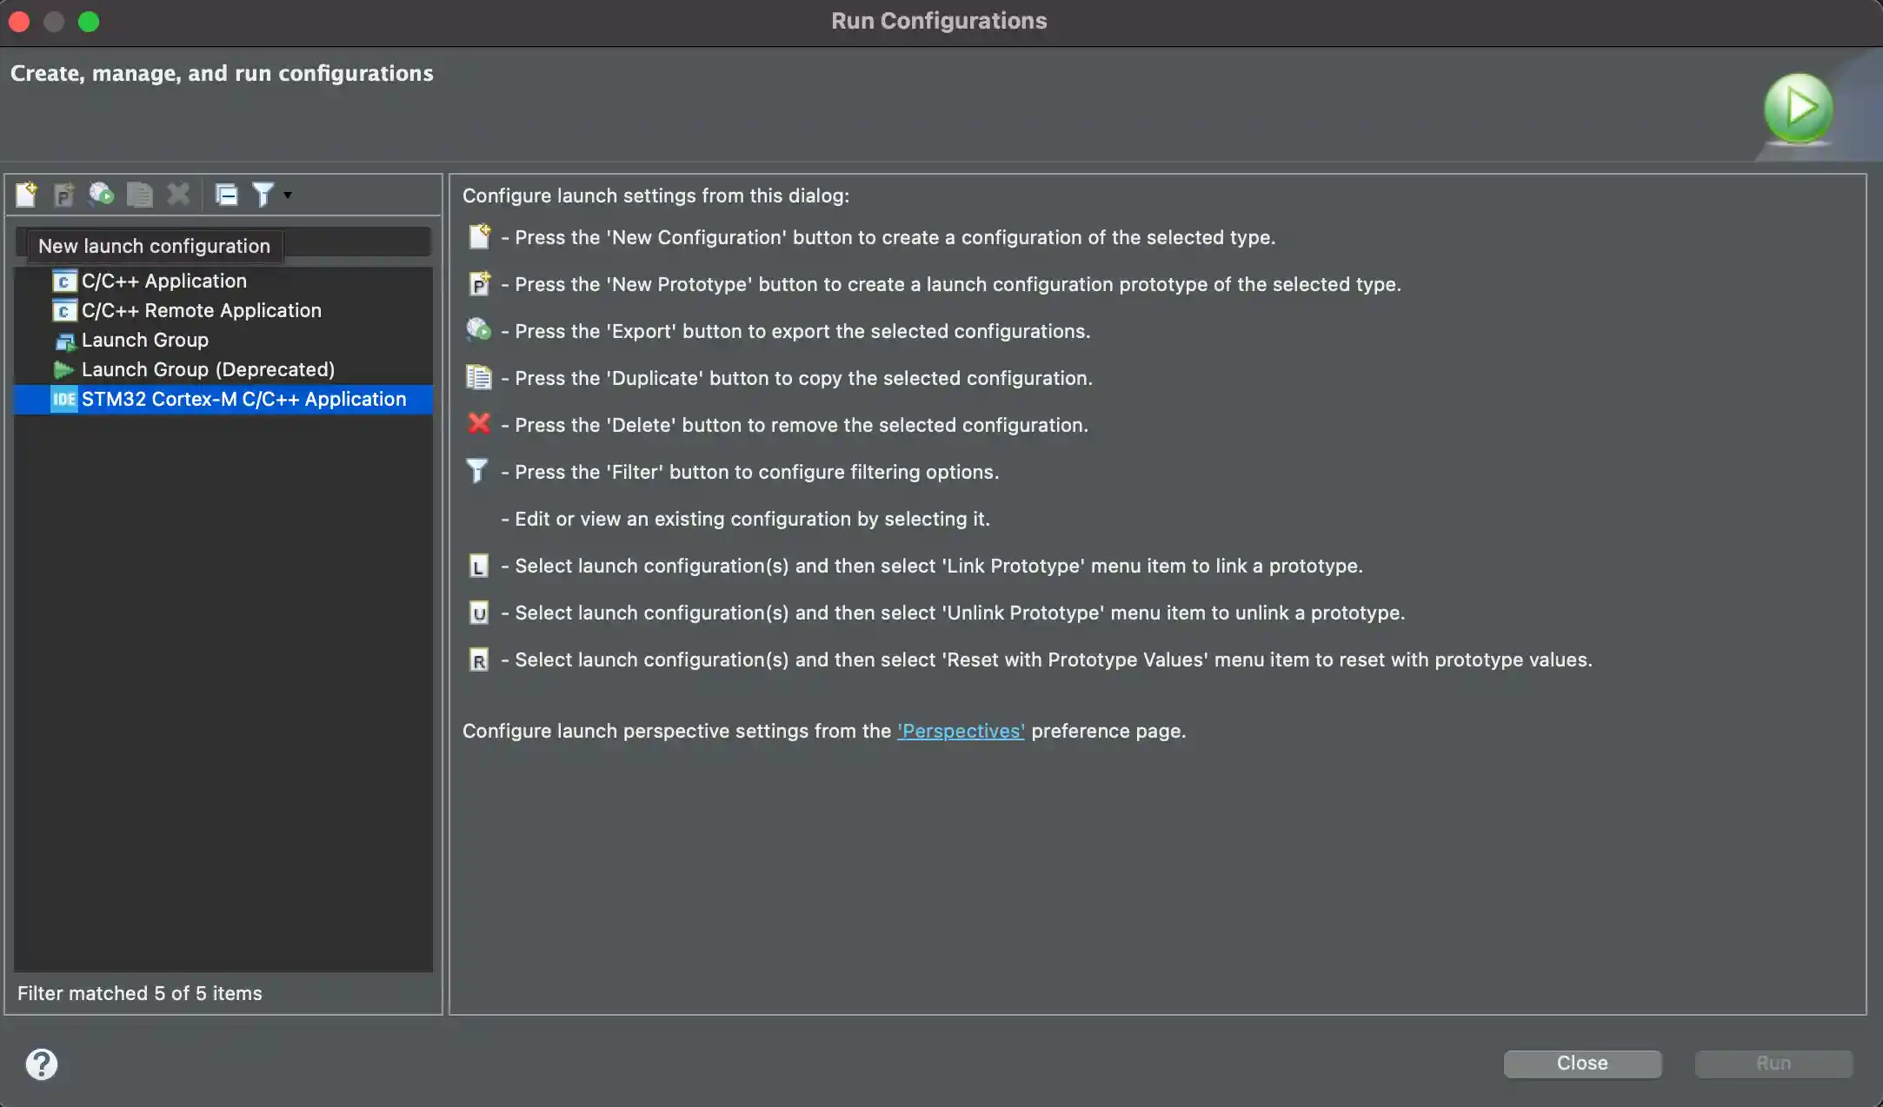Viewport: 1883px width, 1107px height.
Task: Select Launch Group (Deprecated)
Action: coord(207,369)
